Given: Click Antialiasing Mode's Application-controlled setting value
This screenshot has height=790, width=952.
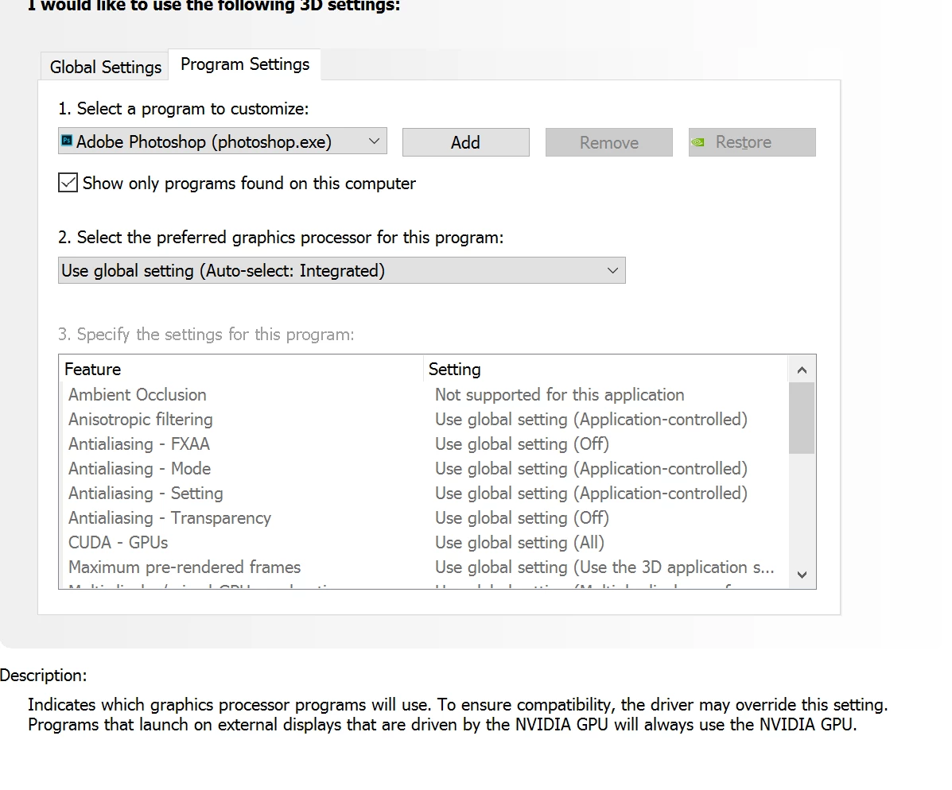Looking at the screenshot, I should pyautogui.click(x=592, y=468).
